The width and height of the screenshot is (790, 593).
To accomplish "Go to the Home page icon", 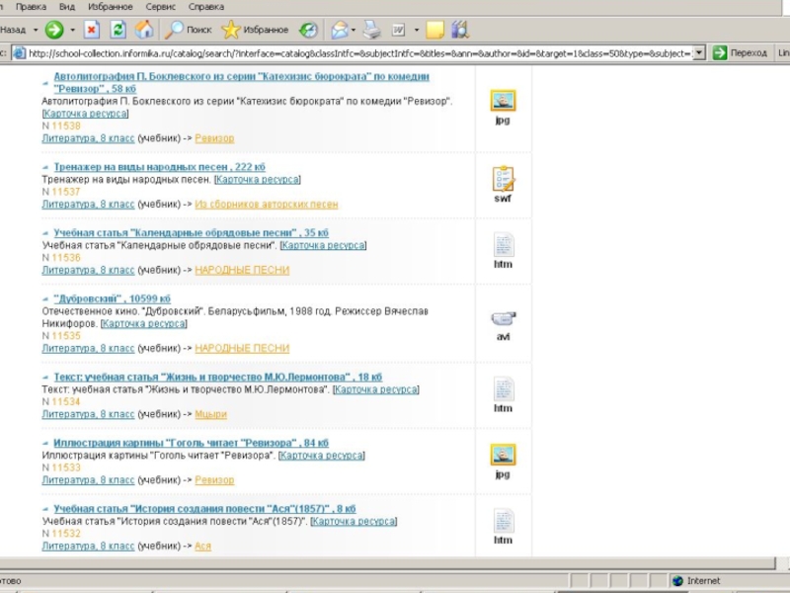I will tap(144, 30).
